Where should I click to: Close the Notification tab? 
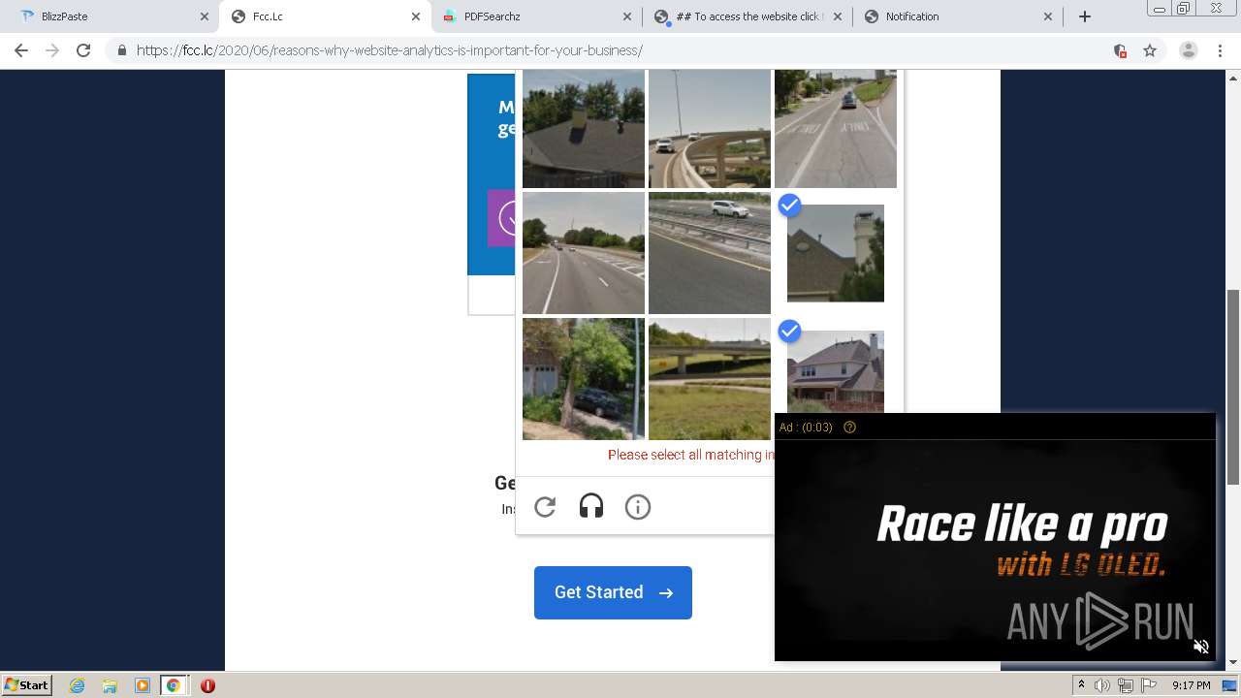click(1048, 16)
